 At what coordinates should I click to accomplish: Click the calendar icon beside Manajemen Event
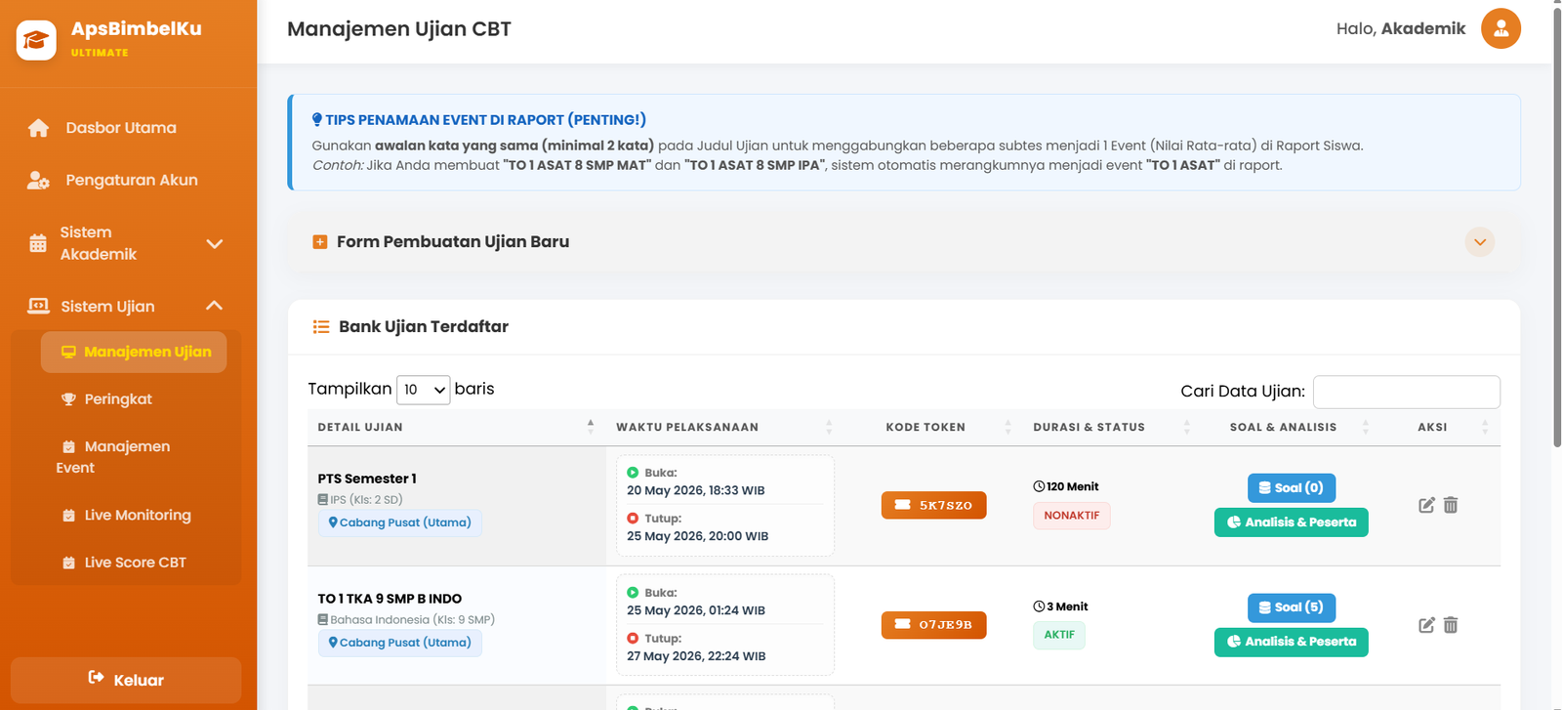pyautogui.click(x=68, y=446)
